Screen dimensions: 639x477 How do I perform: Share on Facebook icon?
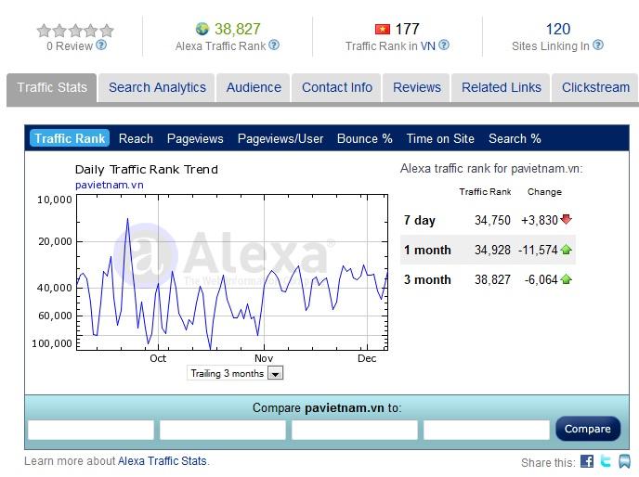pos(587,461)
